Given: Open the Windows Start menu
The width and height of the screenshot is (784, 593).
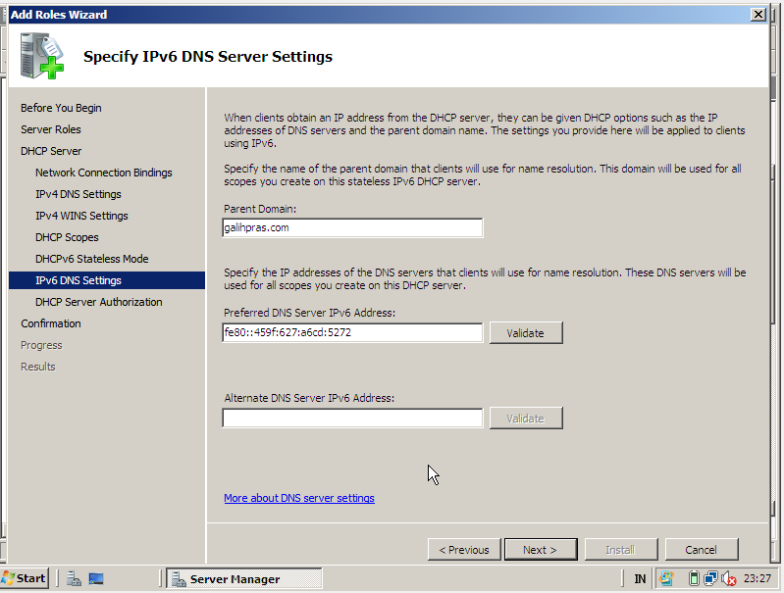Looking at the screenshot, I should click(x=25, y=578).
